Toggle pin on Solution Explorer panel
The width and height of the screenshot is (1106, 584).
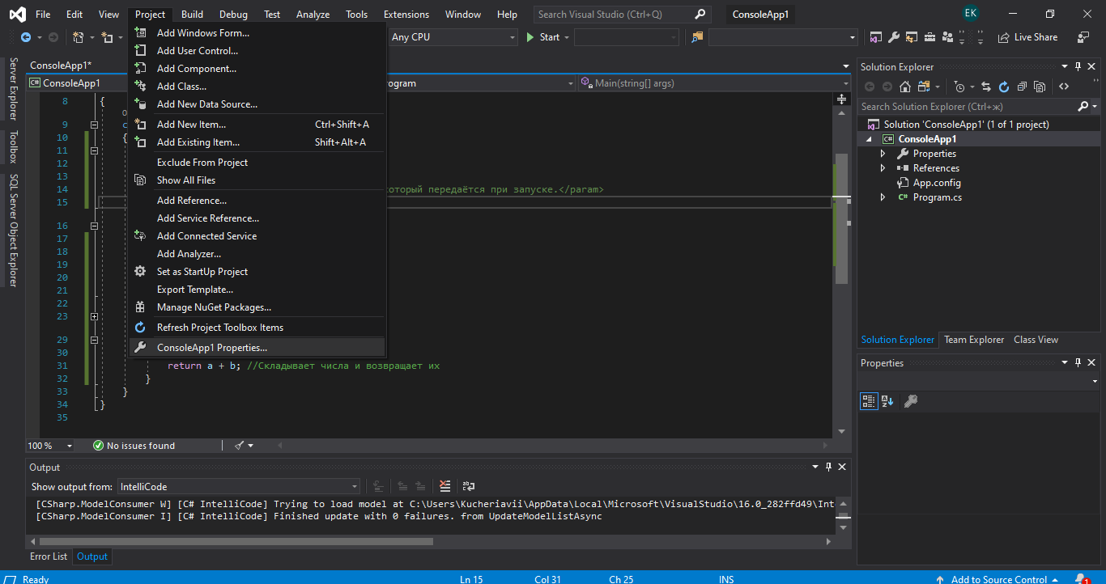tap(1078, 67)
